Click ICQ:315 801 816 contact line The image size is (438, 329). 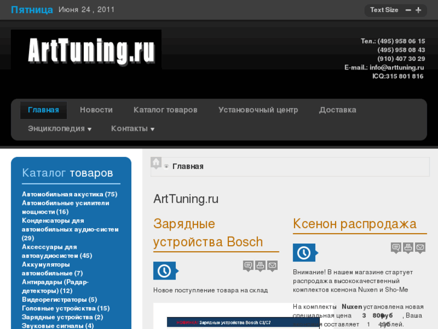(398, 76)
